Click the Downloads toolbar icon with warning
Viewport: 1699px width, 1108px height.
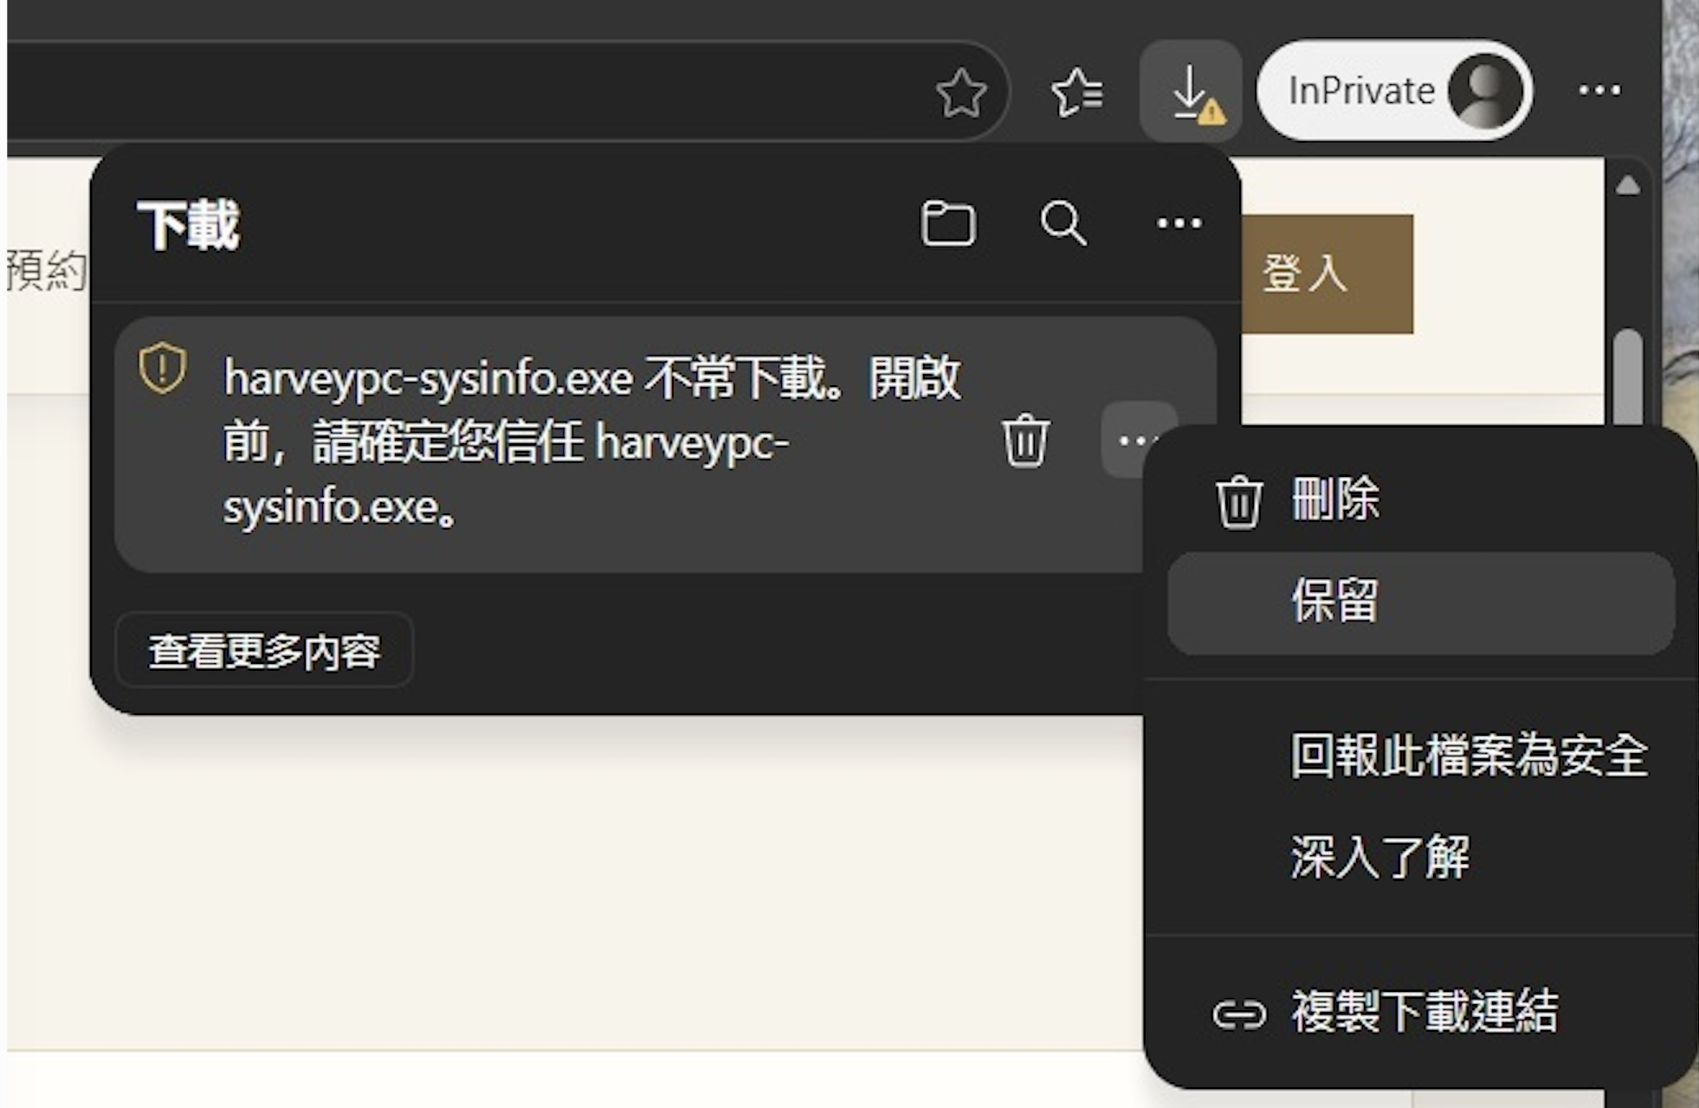(x=1192, y=92)
